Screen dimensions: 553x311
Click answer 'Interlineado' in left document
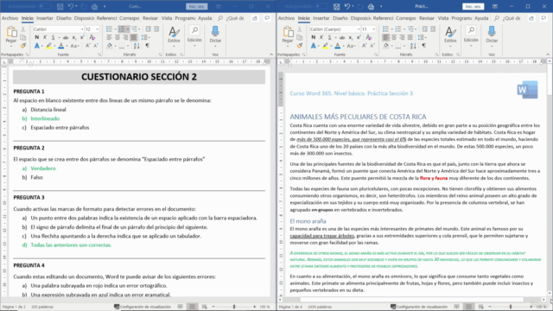[45, 118]
